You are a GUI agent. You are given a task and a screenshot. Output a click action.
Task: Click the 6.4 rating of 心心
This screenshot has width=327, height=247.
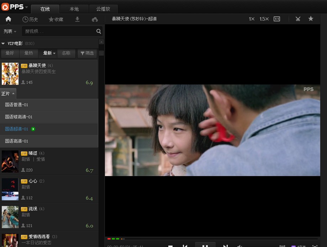click(89, 198)
